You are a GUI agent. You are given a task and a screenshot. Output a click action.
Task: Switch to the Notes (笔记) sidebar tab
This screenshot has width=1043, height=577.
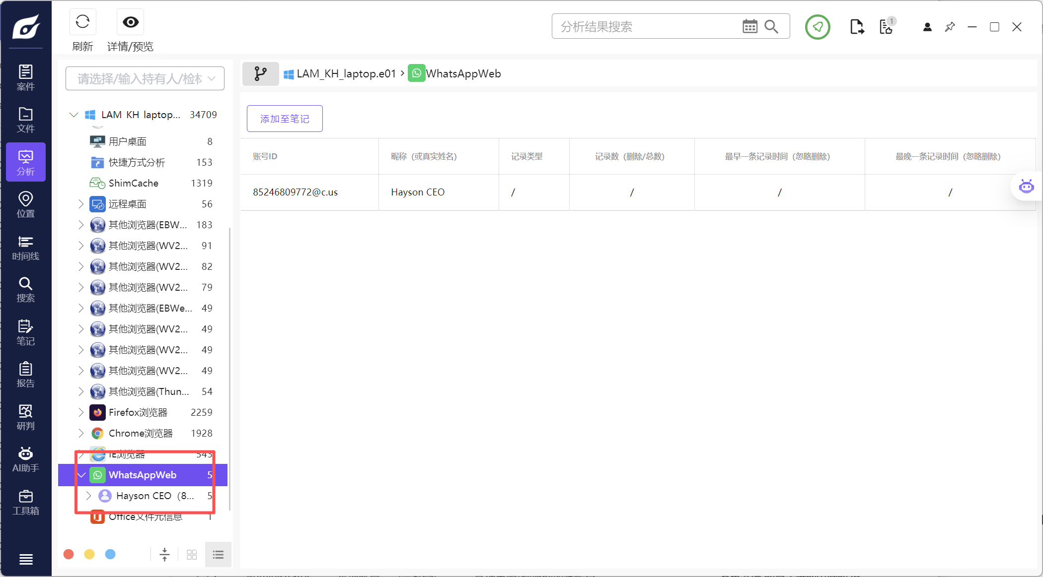click(x=25, y=332)
